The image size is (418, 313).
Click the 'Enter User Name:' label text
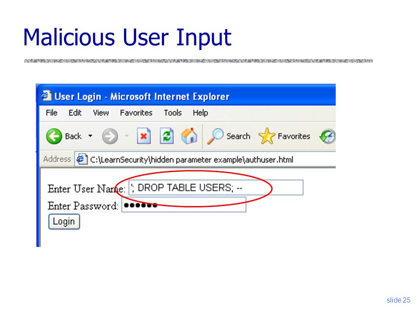click(x=86, y=189)
